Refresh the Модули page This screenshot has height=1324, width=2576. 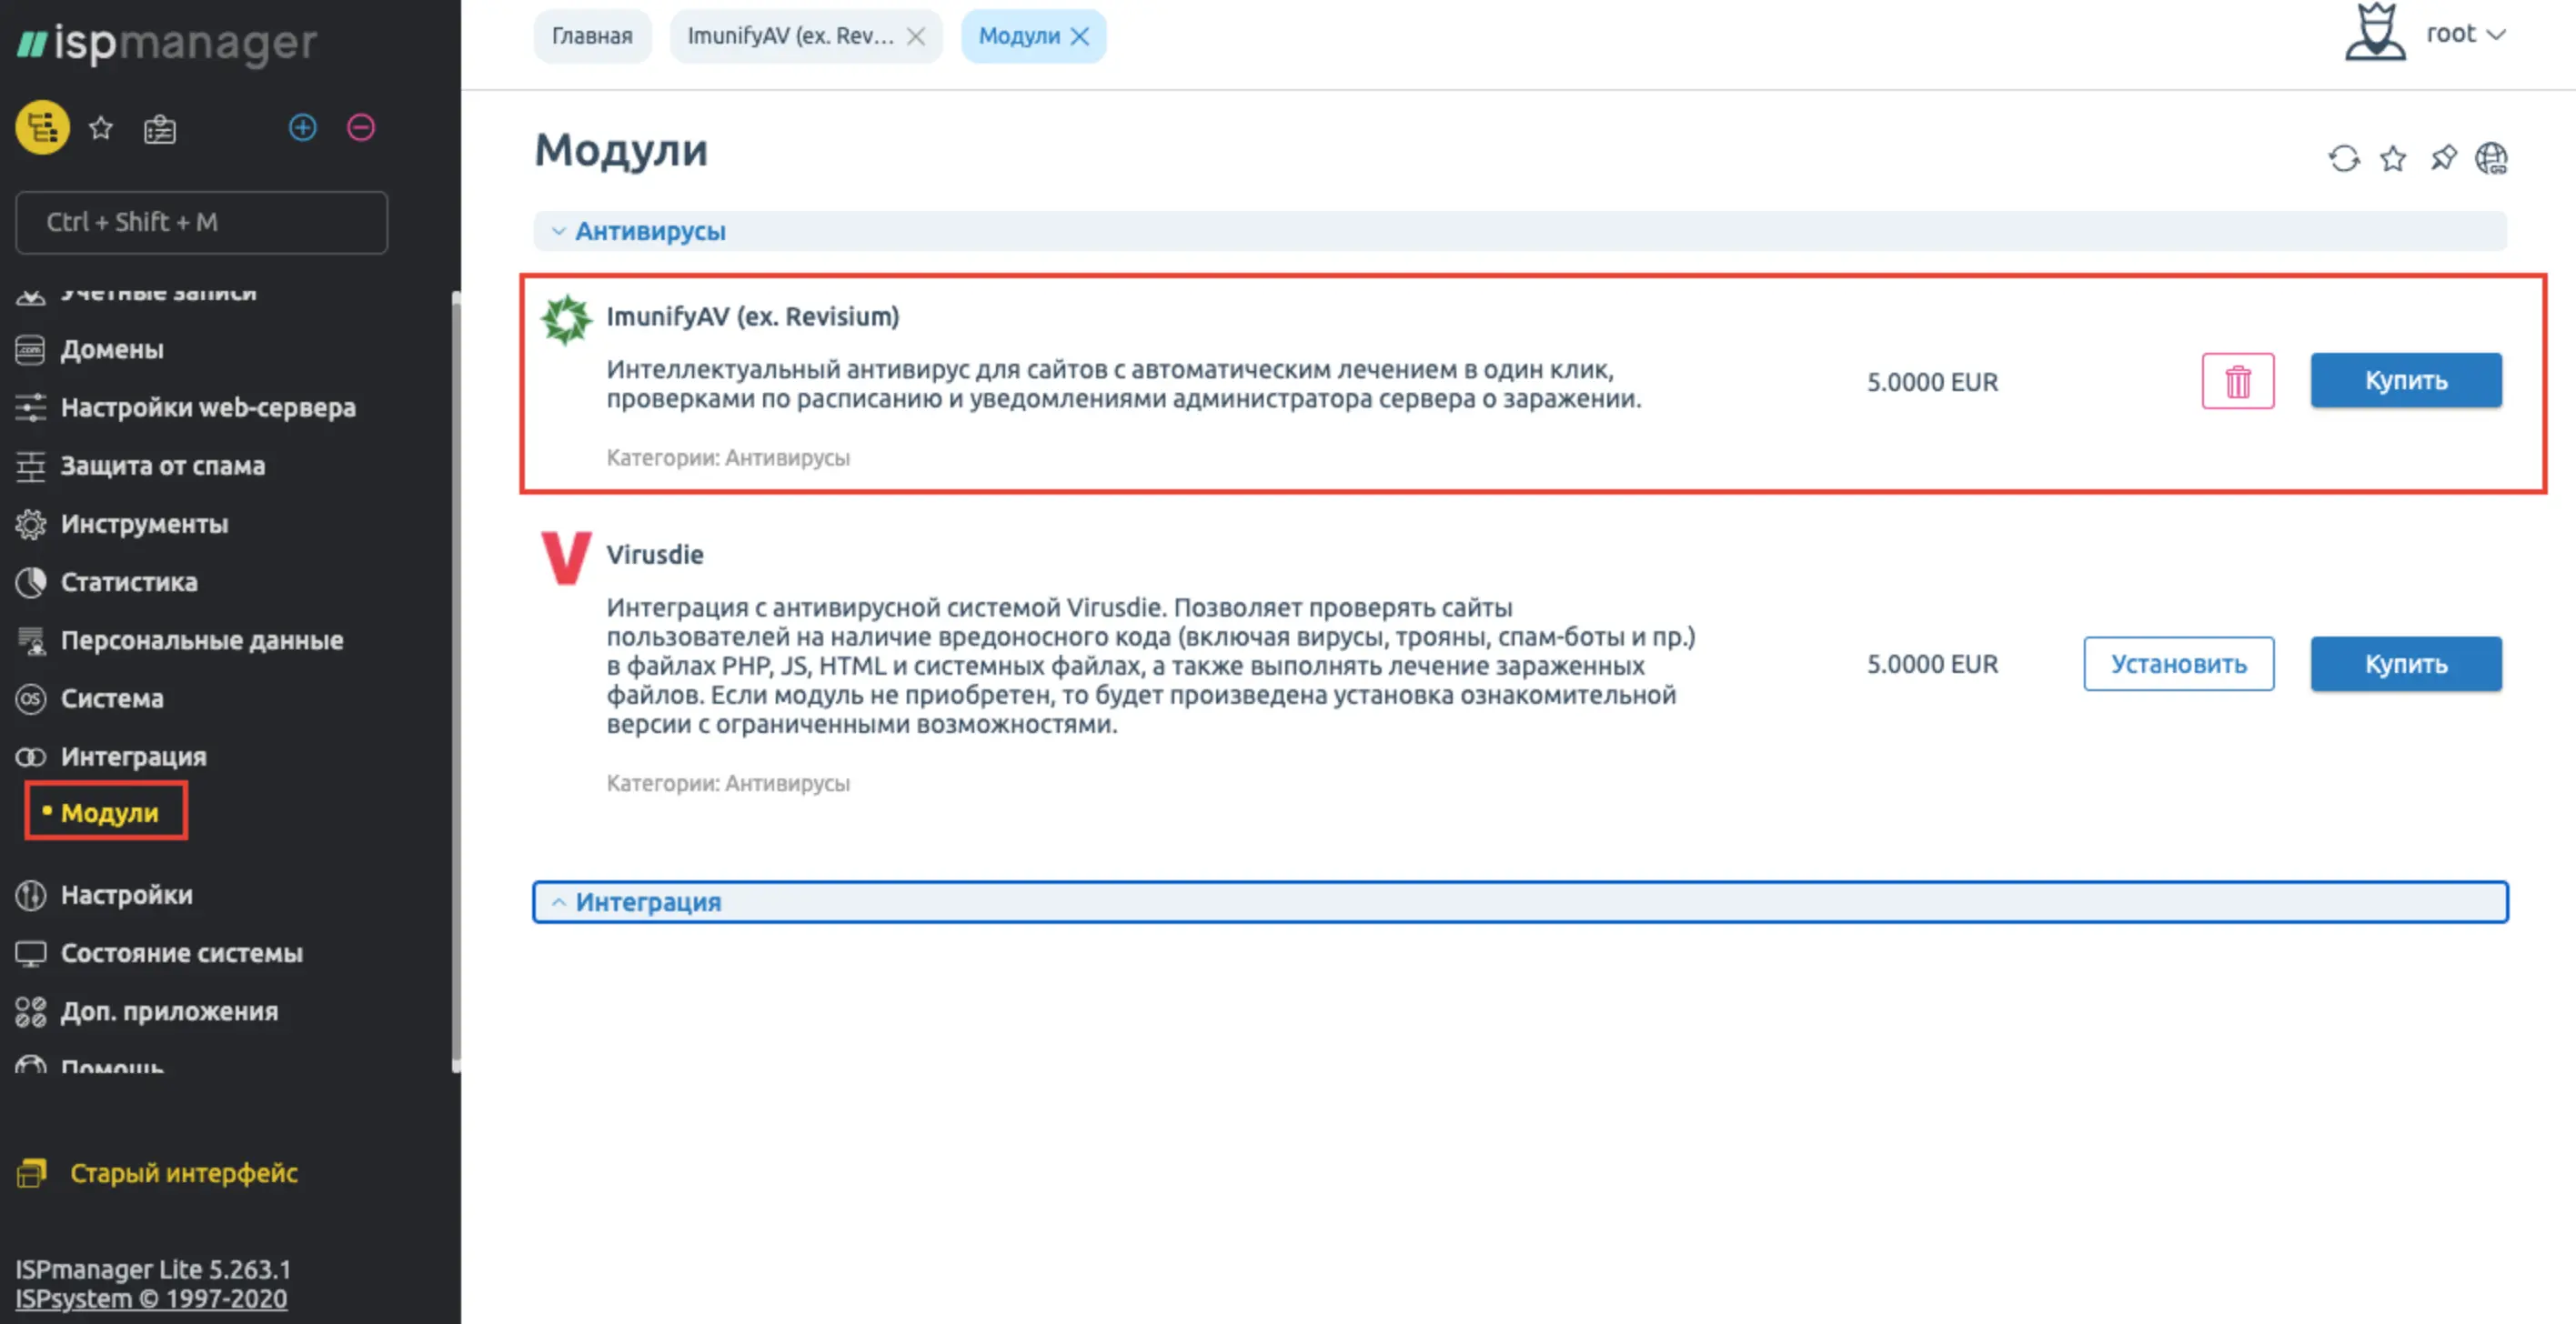point(2343,158)
